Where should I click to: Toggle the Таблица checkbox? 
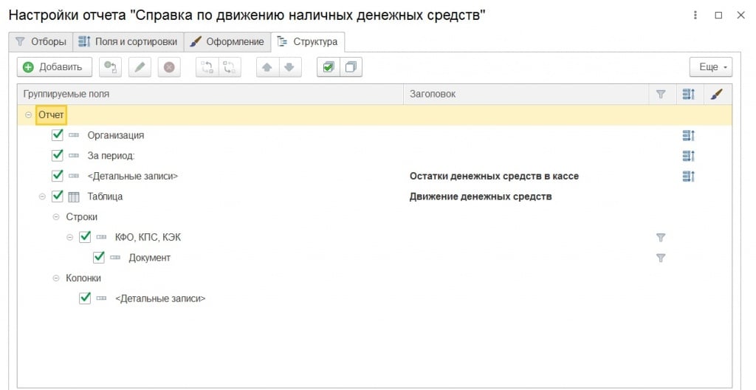click(x=58, y=196)
